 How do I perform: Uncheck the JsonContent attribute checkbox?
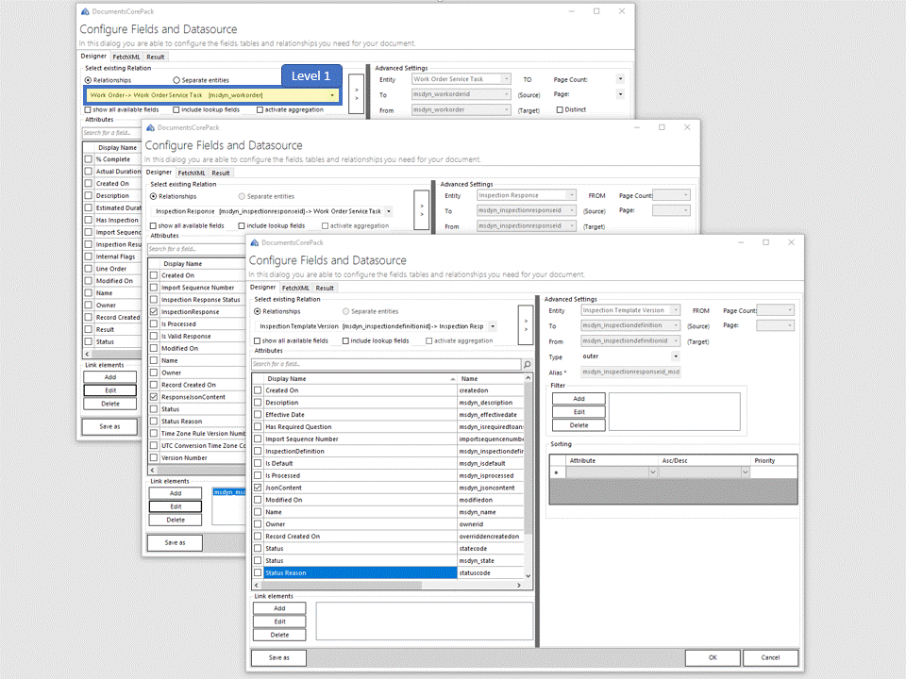click(x=258, y=488)
